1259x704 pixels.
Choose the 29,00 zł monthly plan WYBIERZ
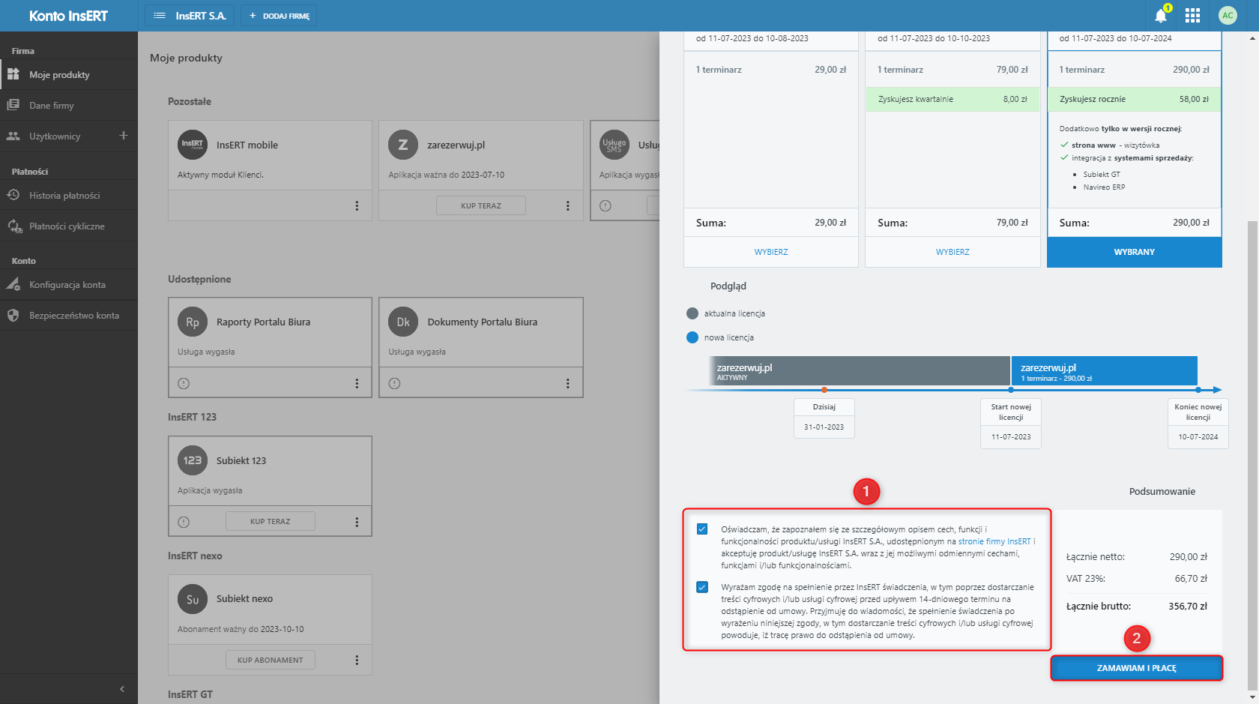[771, 252]
